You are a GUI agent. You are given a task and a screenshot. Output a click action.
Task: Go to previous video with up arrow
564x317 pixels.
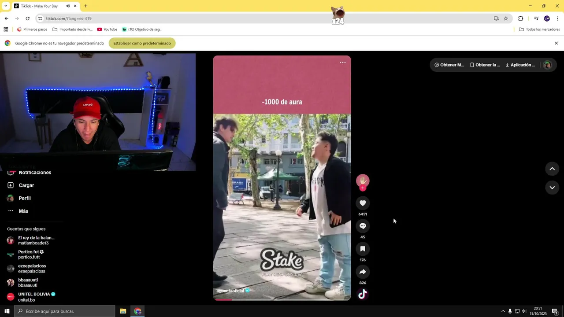click(x=552, y=169)
